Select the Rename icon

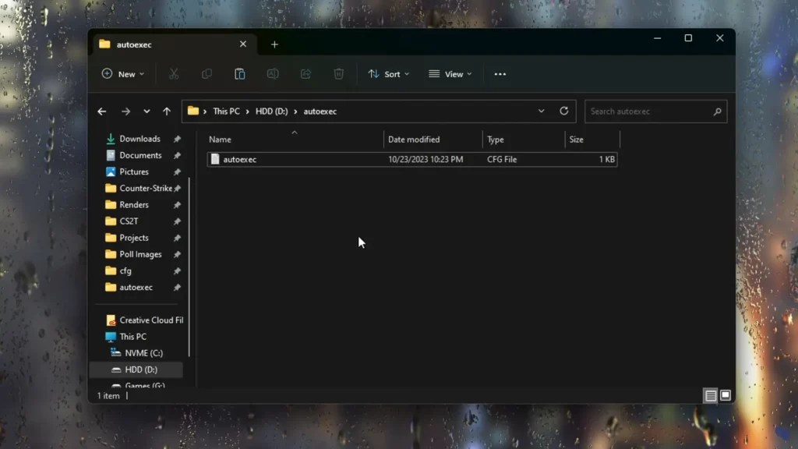tap(273, 74)
